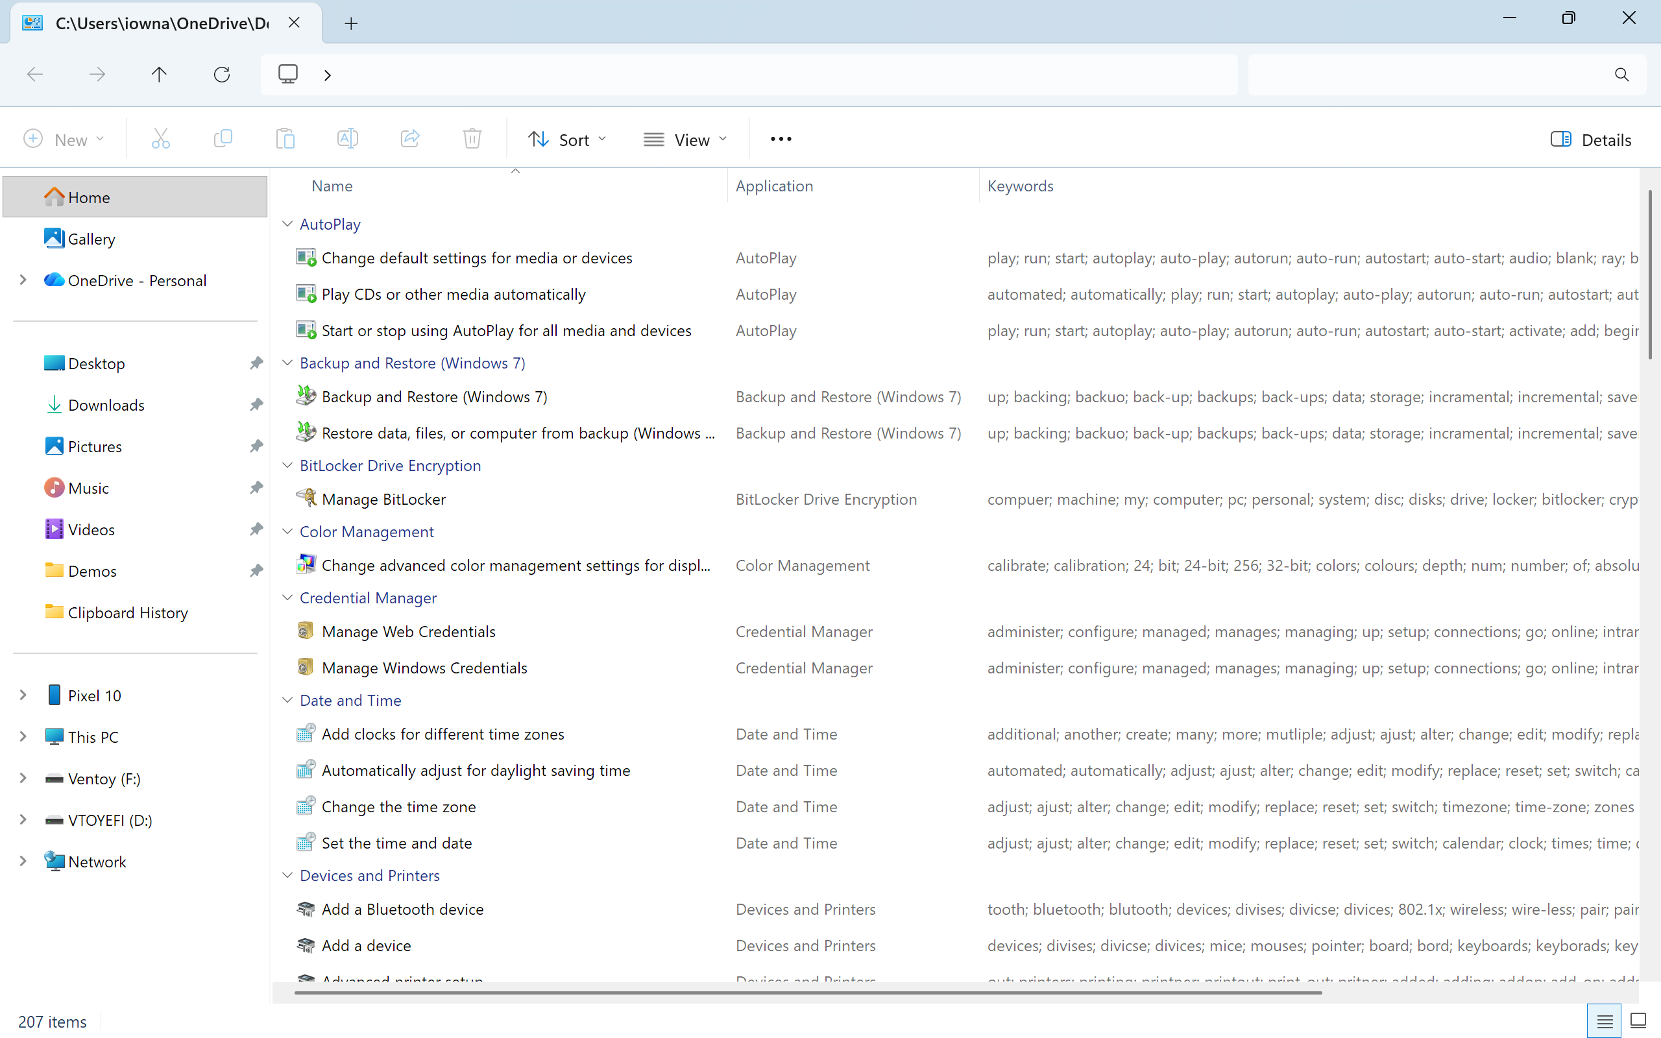Select the Manage BitLocker item icon

306,498
